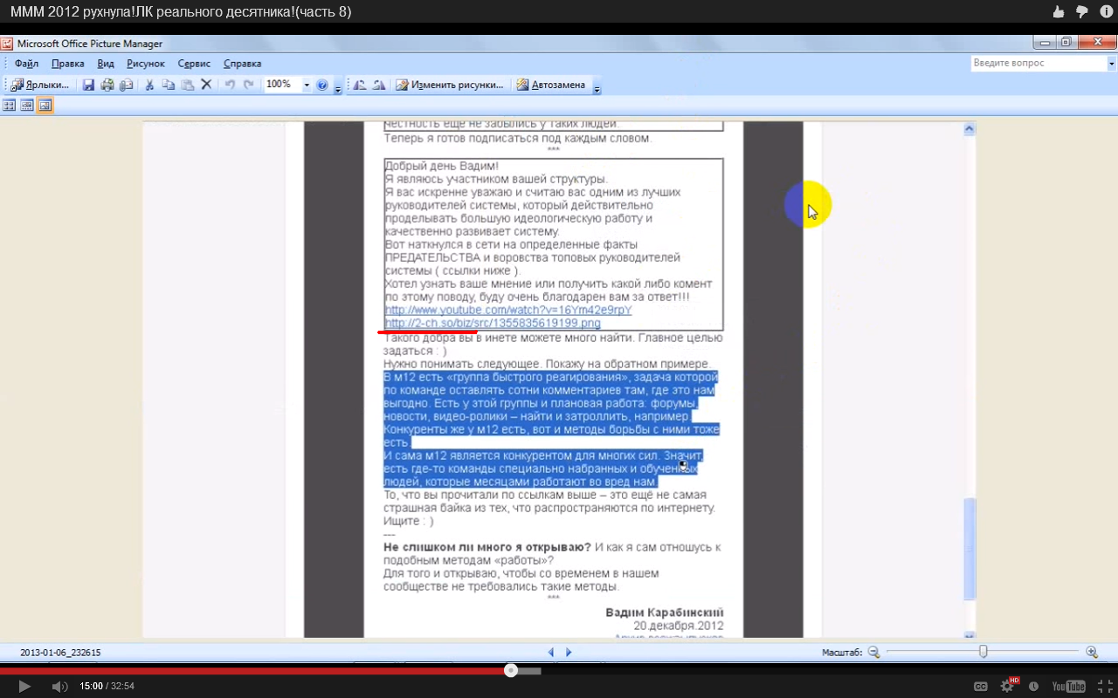Click the Автозамена button
Viewport: 1118px width, 698px height.
point(550,85)
